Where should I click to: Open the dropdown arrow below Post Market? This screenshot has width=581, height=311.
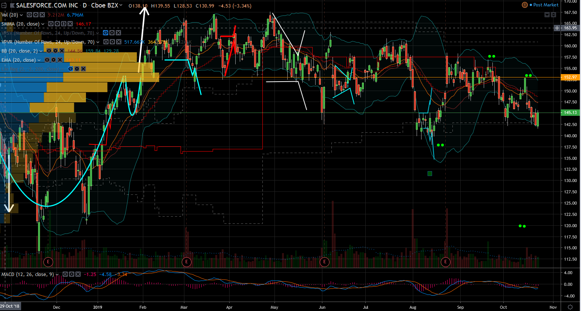coord(547,15)
